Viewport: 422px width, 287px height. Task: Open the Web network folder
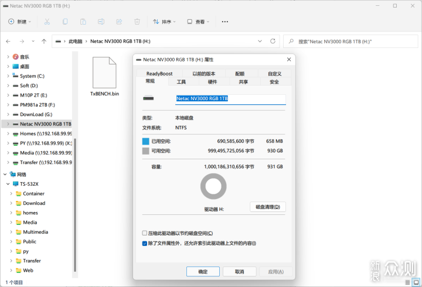28,271
